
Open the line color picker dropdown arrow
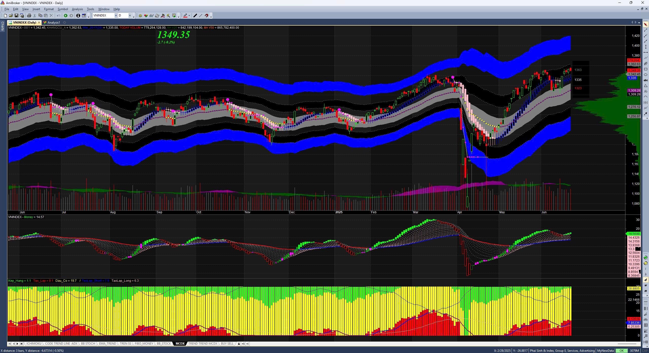tap(189, 16)
